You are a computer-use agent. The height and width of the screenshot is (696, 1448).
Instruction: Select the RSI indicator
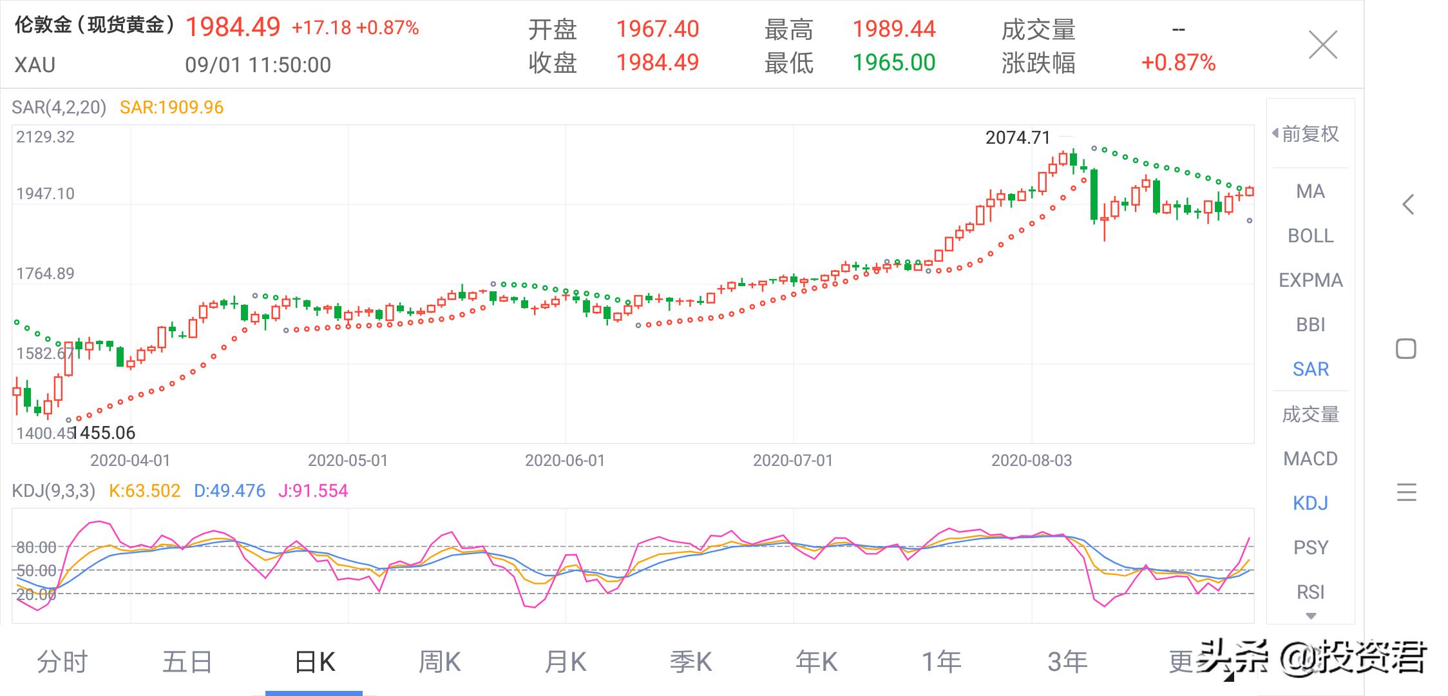coord(1310,591)
